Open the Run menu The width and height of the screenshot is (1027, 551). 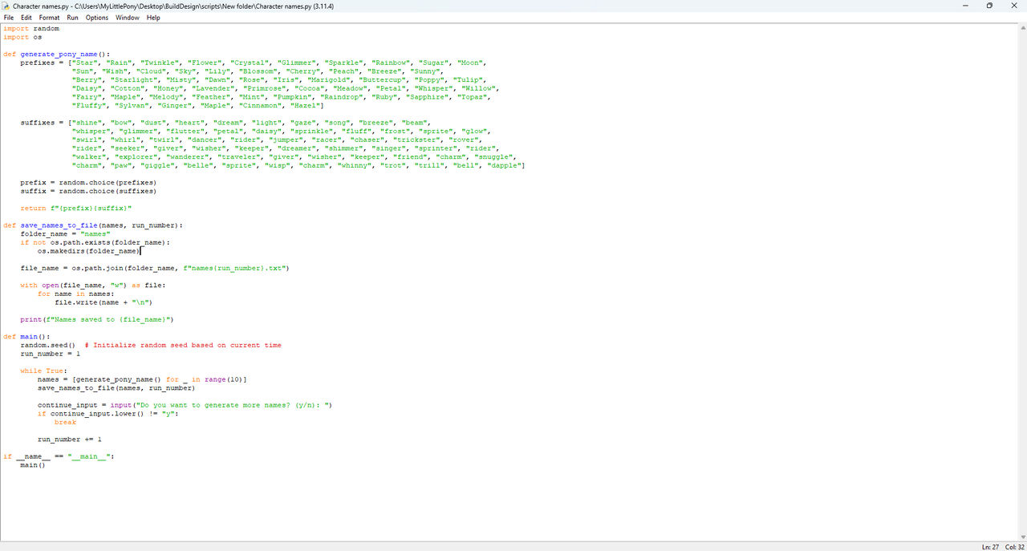coord(72,18)
